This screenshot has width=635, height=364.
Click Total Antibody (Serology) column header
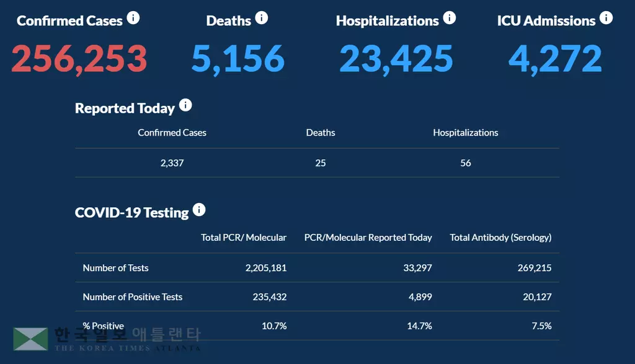click(500, 237)
